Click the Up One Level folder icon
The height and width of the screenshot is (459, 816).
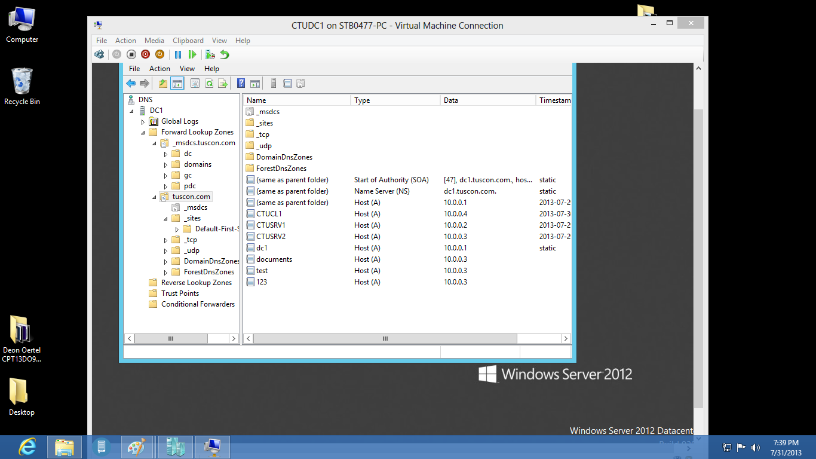click(x=162, y=84)
